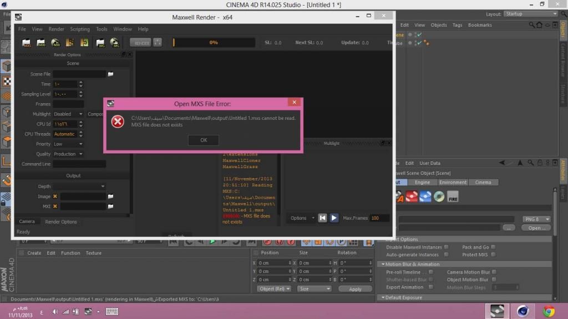Click the disabled RENDER button

[x=141, y=43]
